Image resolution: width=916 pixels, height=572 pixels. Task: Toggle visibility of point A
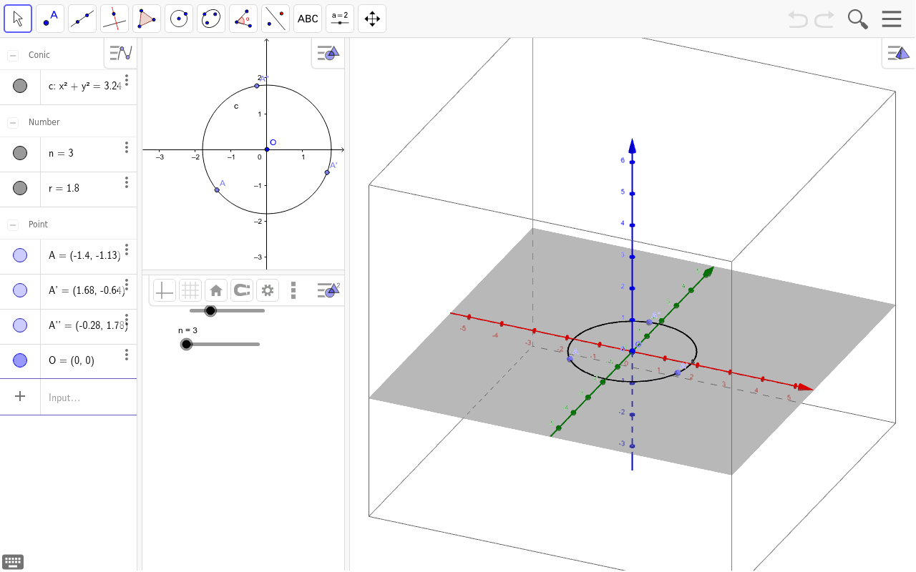point(20,255)
